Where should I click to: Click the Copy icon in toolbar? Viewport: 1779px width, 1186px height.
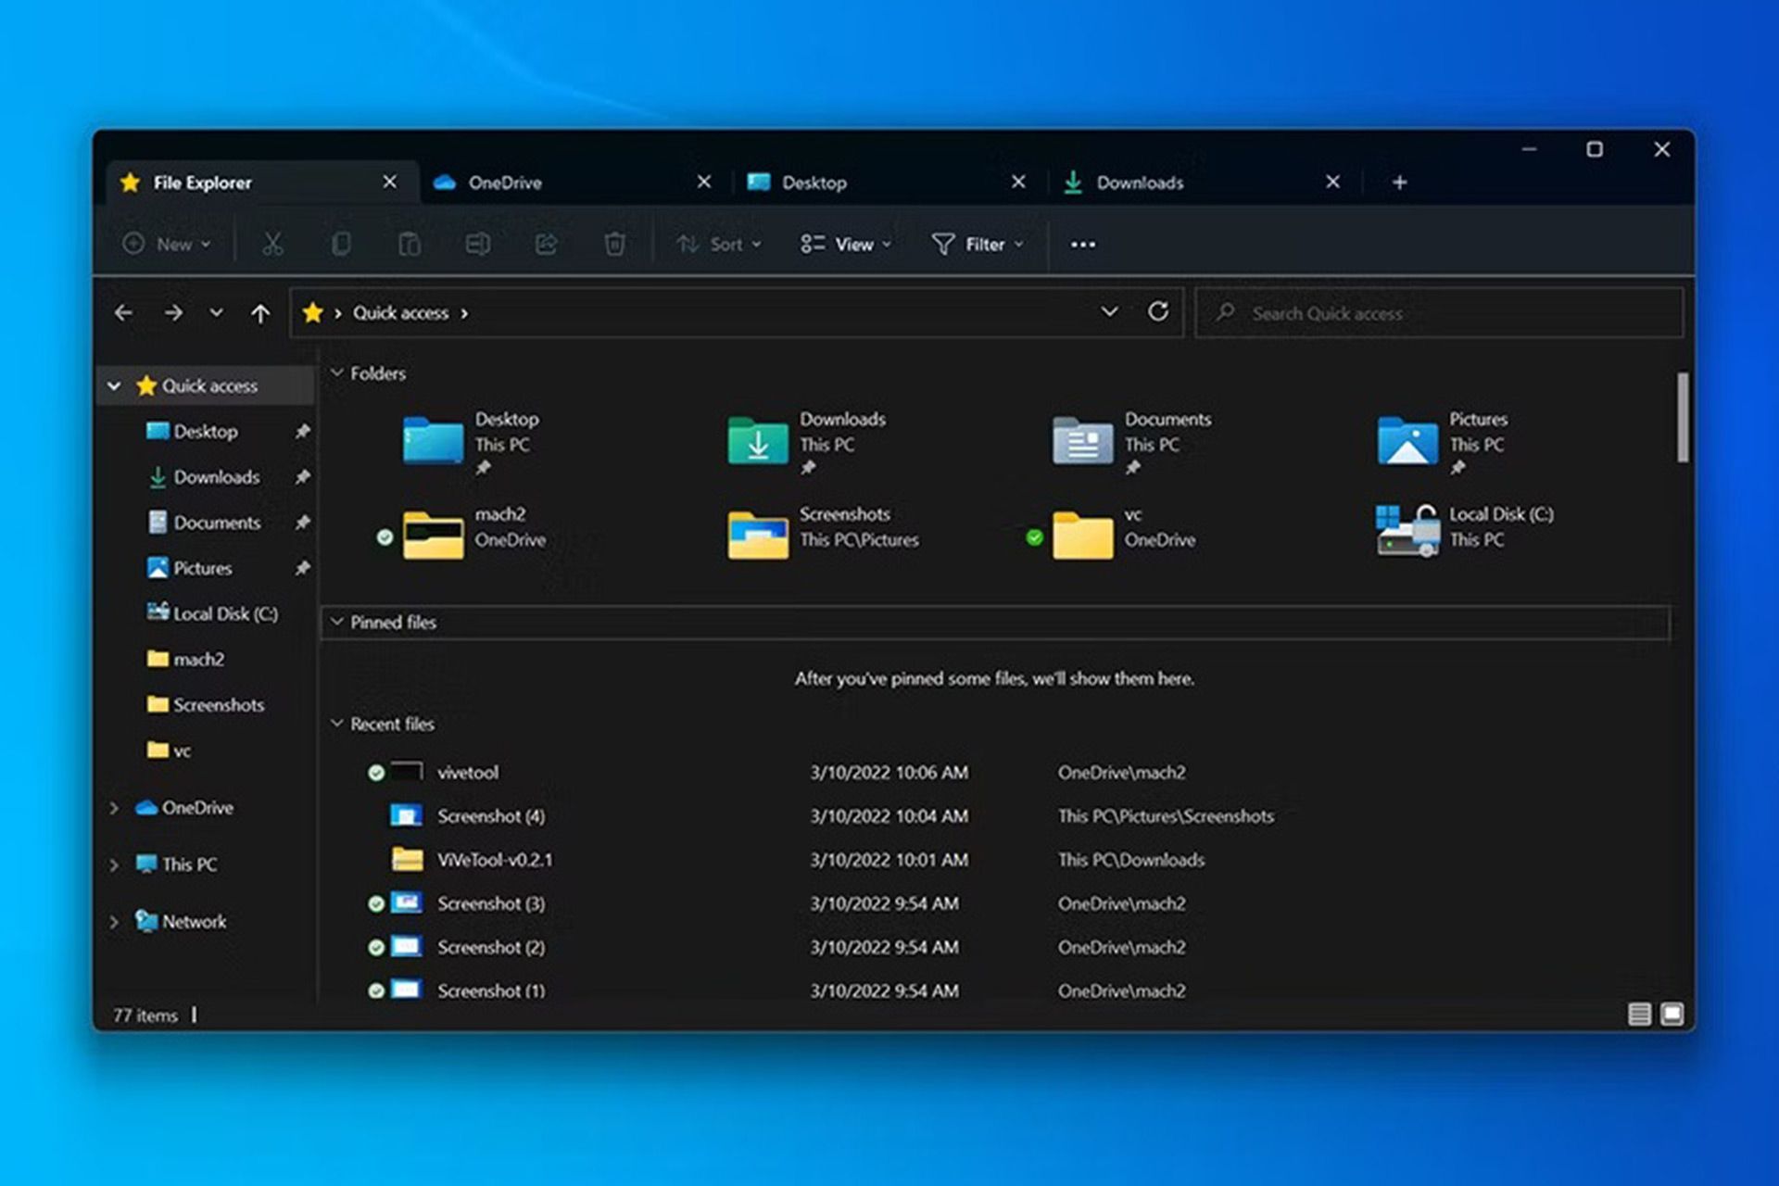(341, 244)
